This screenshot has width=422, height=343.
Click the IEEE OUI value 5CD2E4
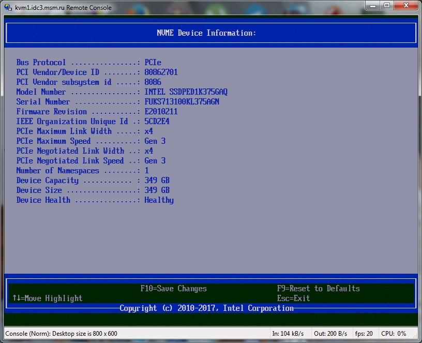(157, 122)
